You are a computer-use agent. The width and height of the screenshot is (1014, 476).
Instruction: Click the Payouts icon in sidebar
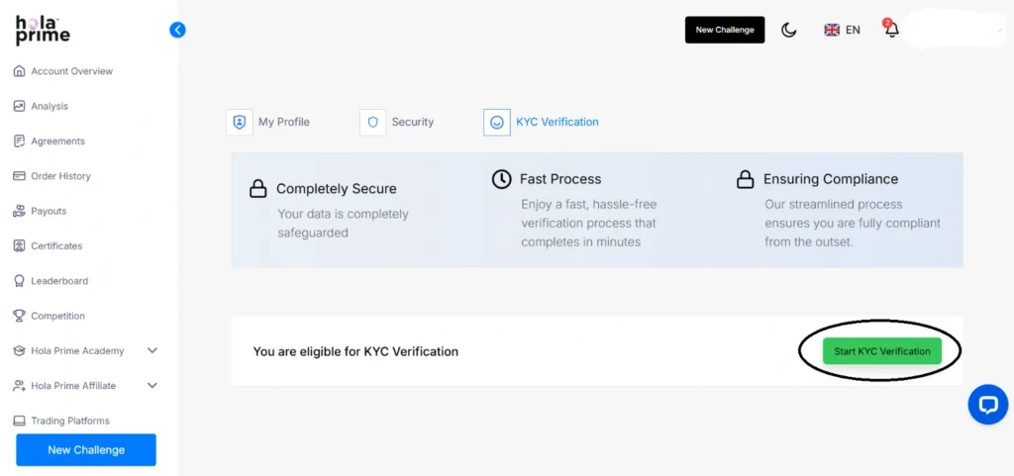point(20,211)
